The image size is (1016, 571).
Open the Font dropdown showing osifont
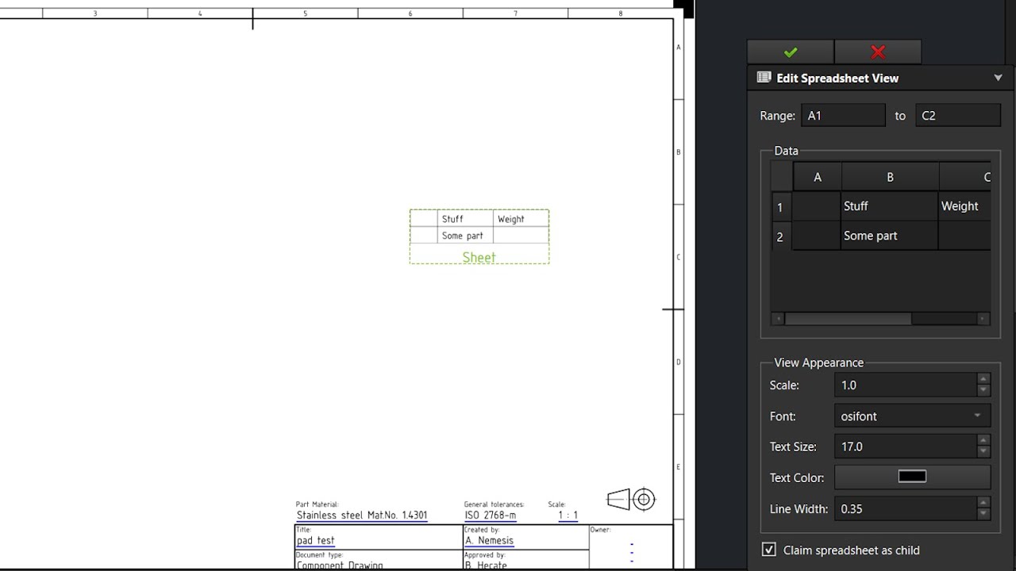pos(912,416)
